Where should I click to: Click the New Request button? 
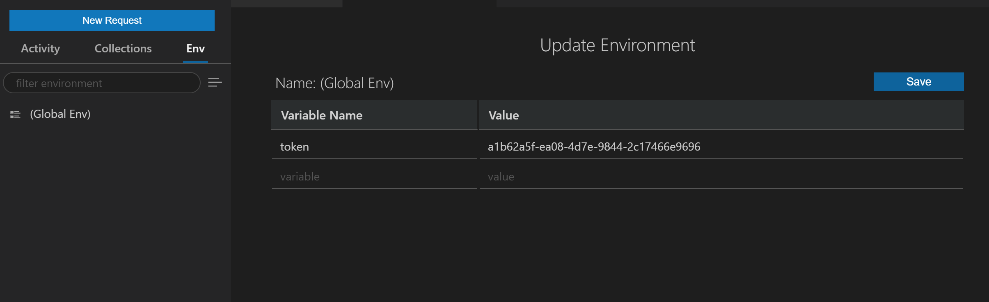112,20
